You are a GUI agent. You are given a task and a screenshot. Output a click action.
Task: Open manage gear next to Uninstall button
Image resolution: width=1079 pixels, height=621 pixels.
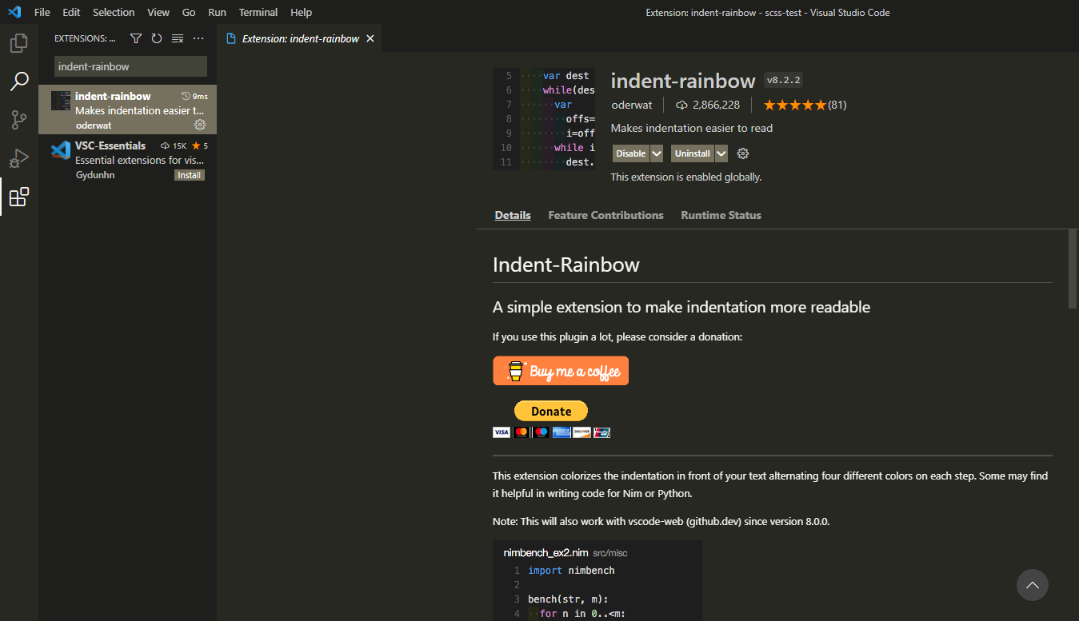pyautogui.click(x=742, y=153)
